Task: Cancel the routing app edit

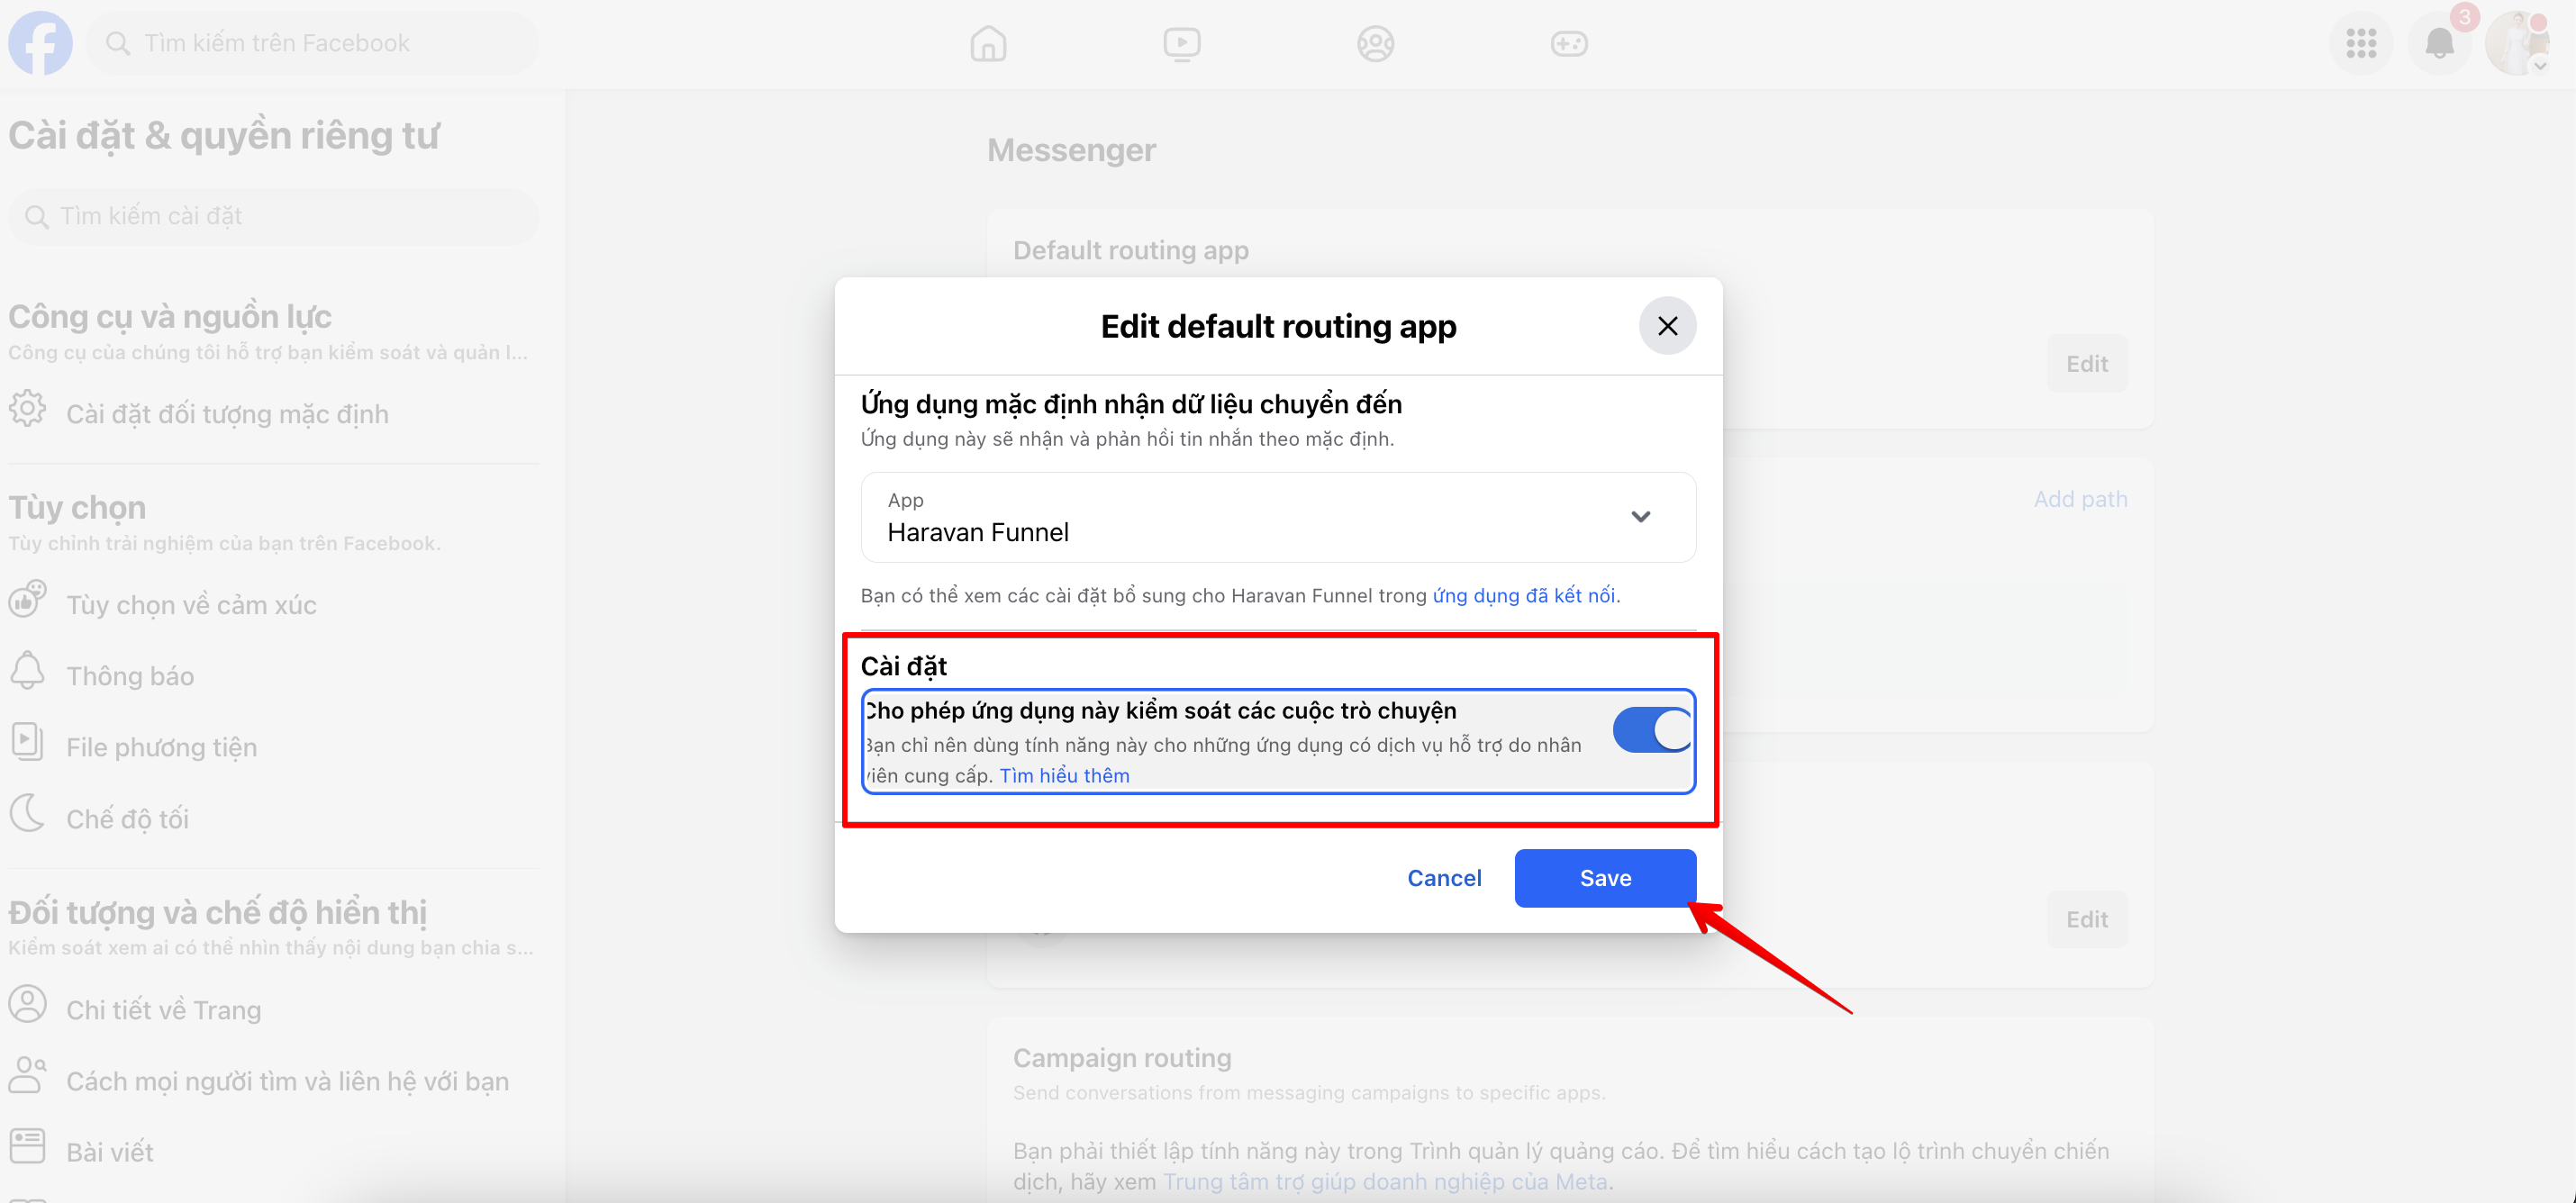Action: 1444,878
